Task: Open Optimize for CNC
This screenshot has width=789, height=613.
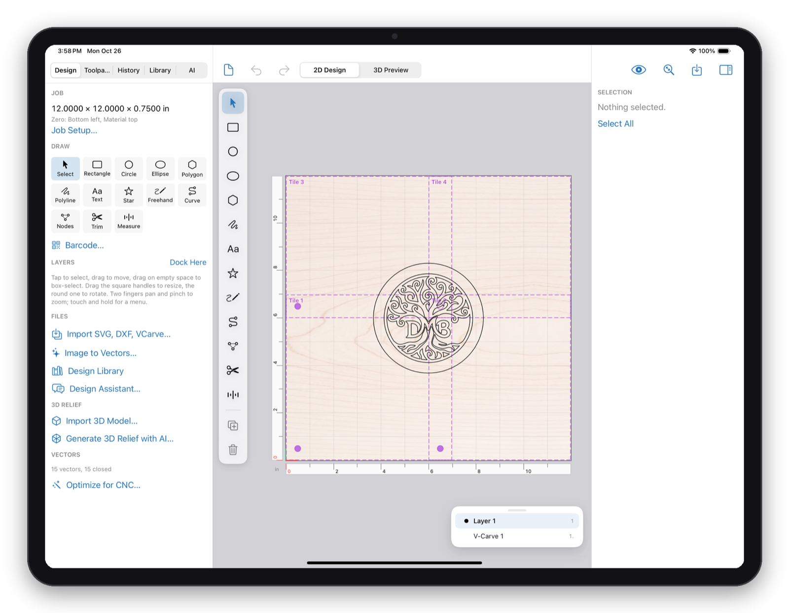Action: [x=96, y=485]
